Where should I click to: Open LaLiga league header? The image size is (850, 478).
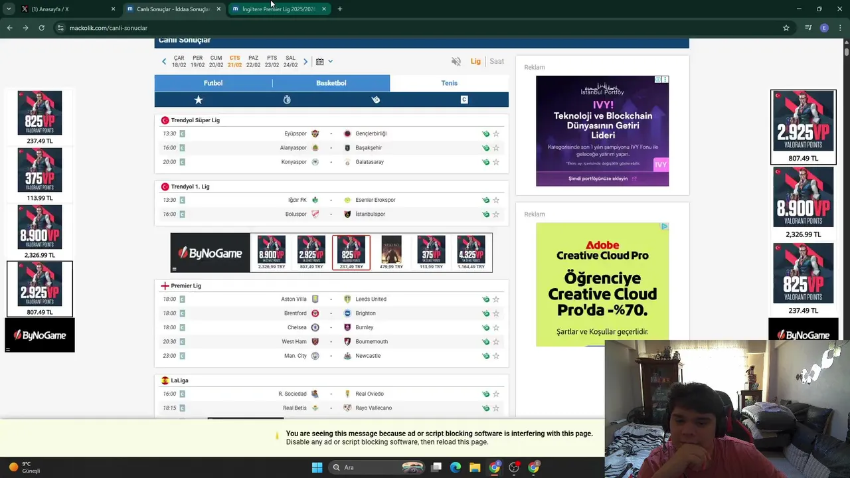179,380
